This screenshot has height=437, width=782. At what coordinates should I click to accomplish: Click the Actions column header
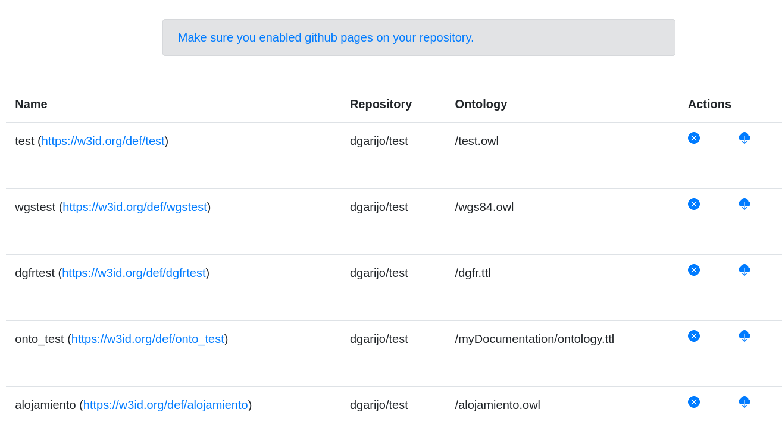point(709,104)
